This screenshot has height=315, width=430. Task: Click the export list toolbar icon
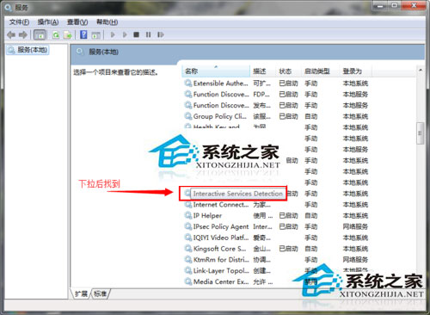click(x=68, y=35)
